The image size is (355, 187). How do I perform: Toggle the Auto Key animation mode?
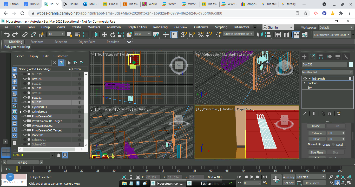click(289, 177)
